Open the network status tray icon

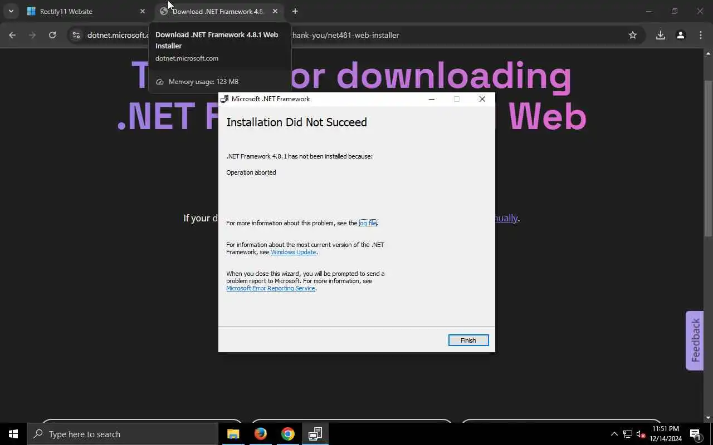point(628,434)
